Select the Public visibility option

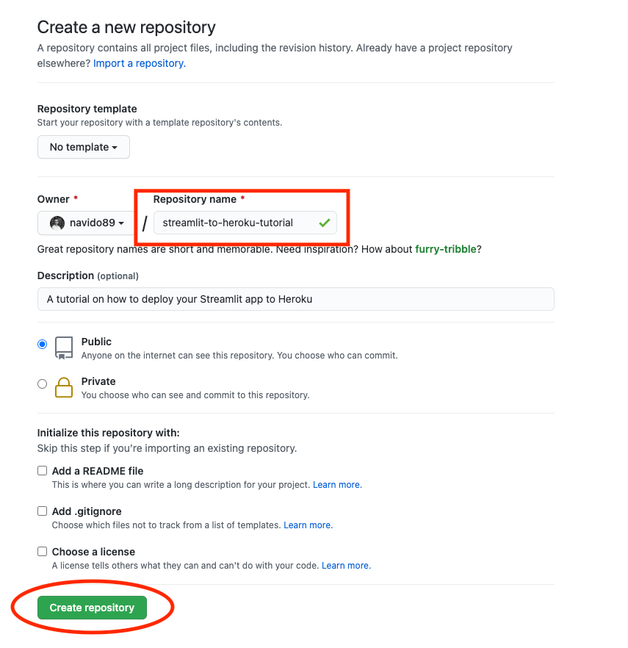[43, 344]
